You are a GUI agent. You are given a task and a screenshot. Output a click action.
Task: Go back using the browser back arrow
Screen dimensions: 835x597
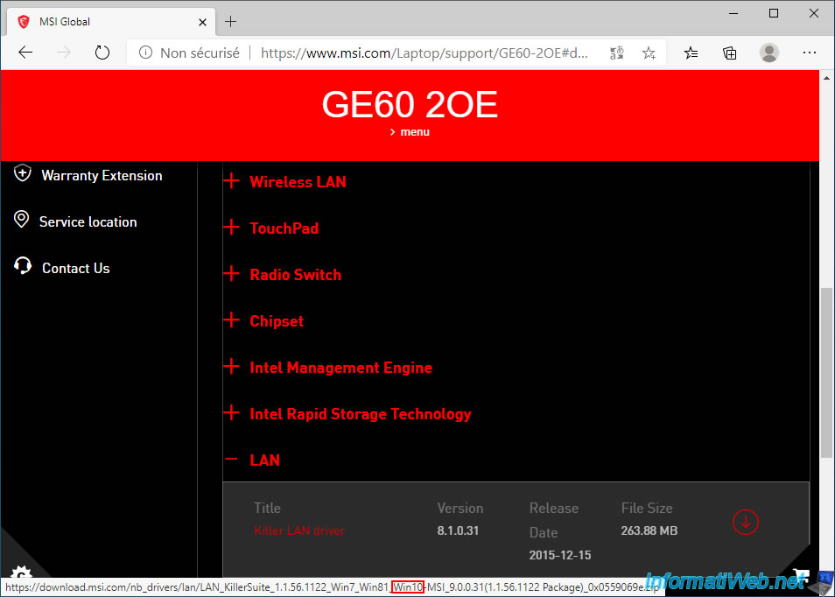coord(25,53)
